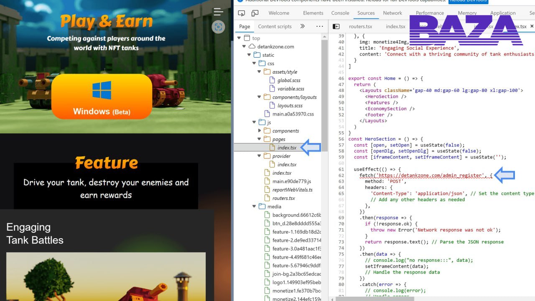Switch to the Network tab
The width and height of the screenshot is (535, 301).
(x=392, y=13)
